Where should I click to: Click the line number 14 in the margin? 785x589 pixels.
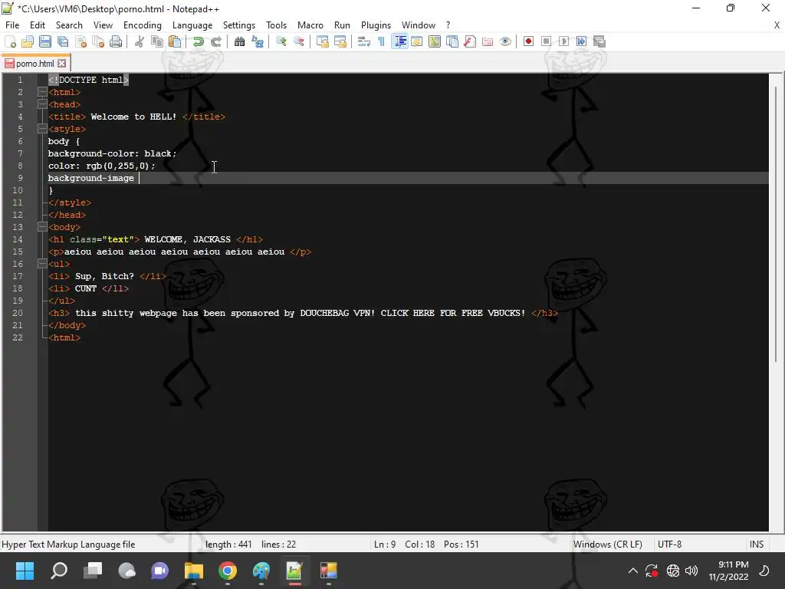pos(18,239)
